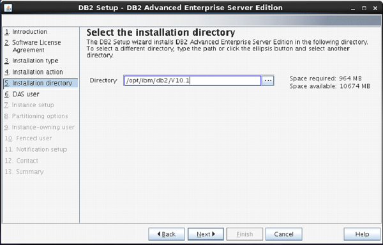The width and height of the screenshot is (383, 245).
Task: Click the Space available 10674 MB text
Action: coord(330,86)
